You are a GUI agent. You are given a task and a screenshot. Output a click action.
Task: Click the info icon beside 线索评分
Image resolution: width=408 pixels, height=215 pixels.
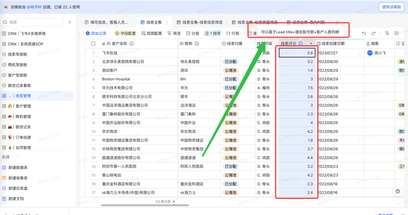click(301, 44)
